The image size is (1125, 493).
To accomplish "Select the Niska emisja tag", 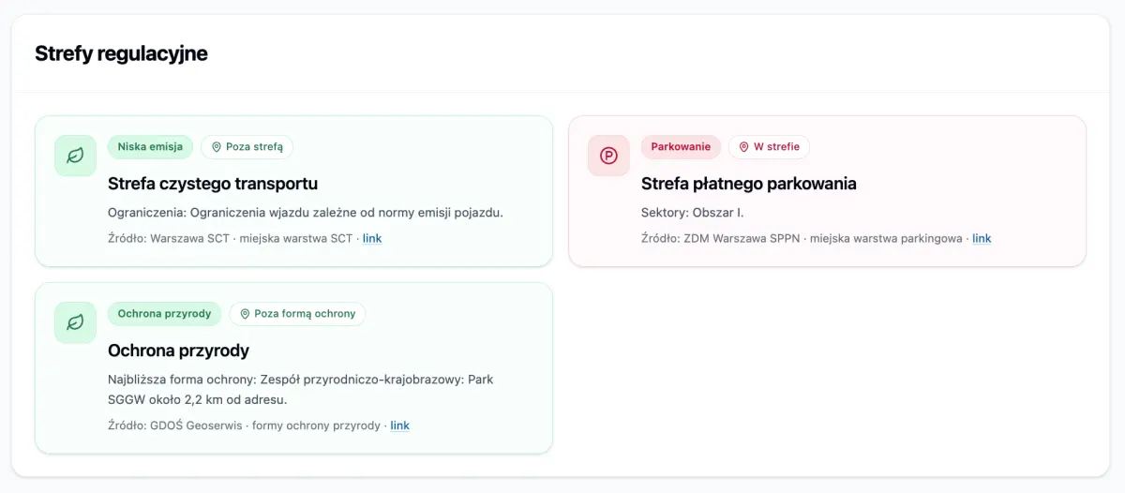I will (x=150, y=147).
